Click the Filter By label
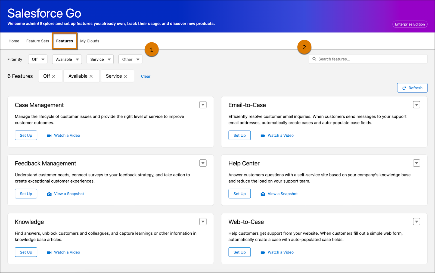435x273 pixels. click(x=15, y=59)
